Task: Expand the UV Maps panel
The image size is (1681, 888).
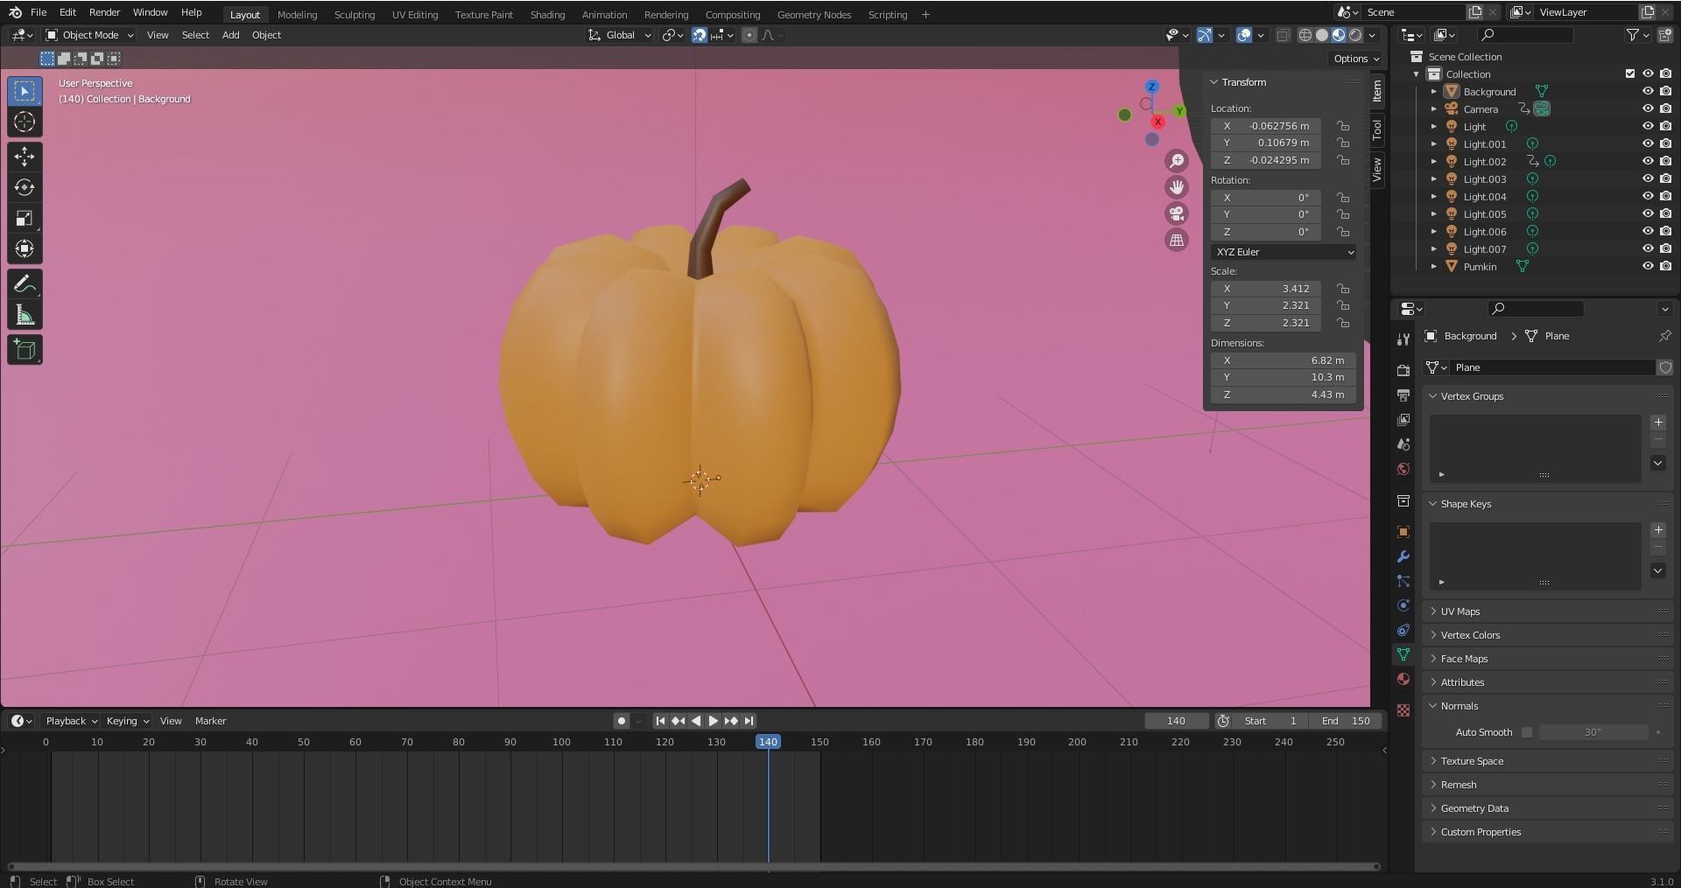Action: click(1459, 612)
